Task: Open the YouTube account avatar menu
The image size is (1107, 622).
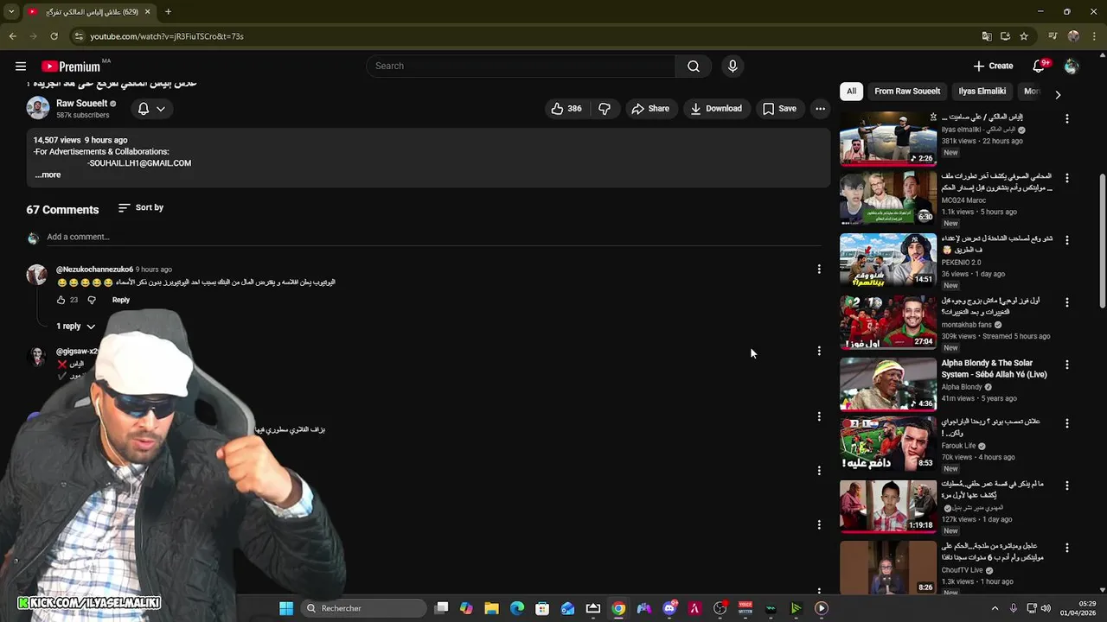Action: click(1072, 66)
